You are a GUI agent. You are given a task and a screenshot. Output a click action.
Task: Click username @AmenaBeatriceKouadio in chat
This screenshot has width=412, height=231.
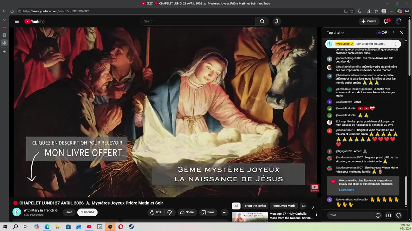[x=351, y=200]
